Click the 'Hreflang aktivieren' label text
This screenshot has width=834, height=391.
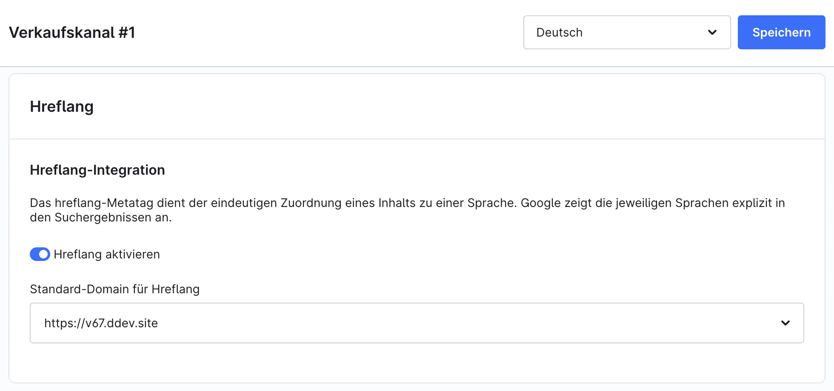(107, 254)
